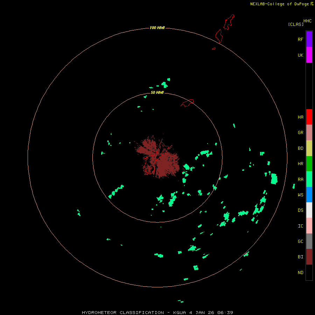
Task: Select the GC gray legend swatch
Action: pyautogui.click(x=309, y=241)
